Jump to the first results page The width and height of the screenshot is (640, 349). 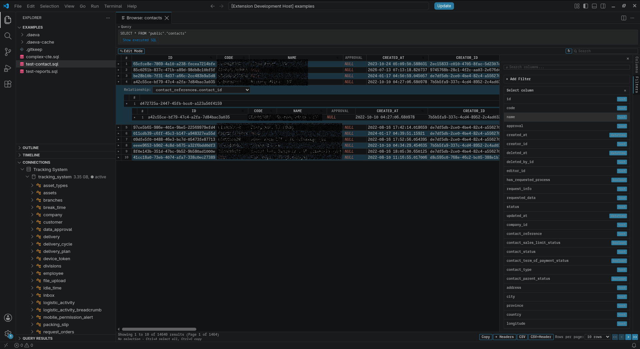[615, 337]
